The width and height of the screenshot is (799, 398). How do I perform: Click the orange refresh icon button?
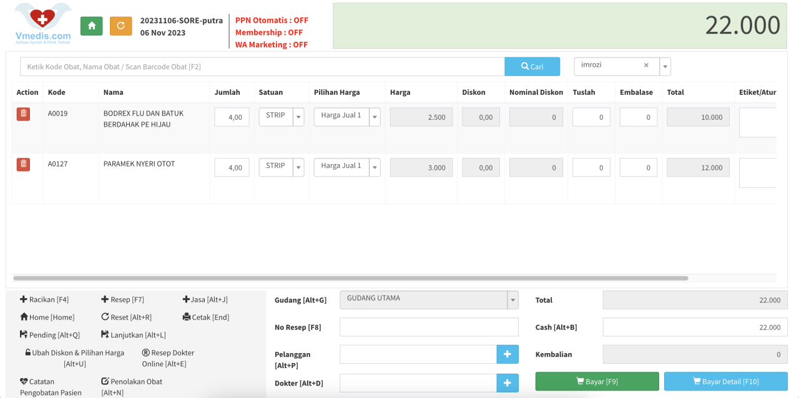pos(120,26)
